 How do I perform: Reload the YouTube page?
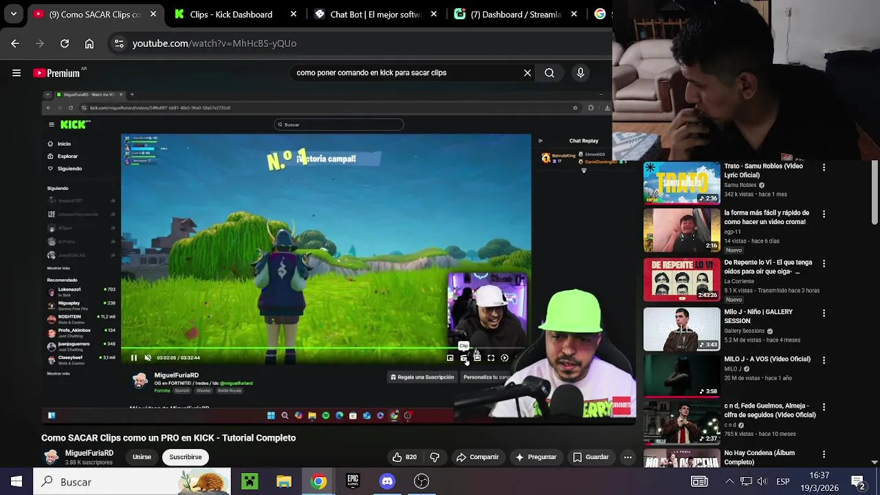pos(65,43)
